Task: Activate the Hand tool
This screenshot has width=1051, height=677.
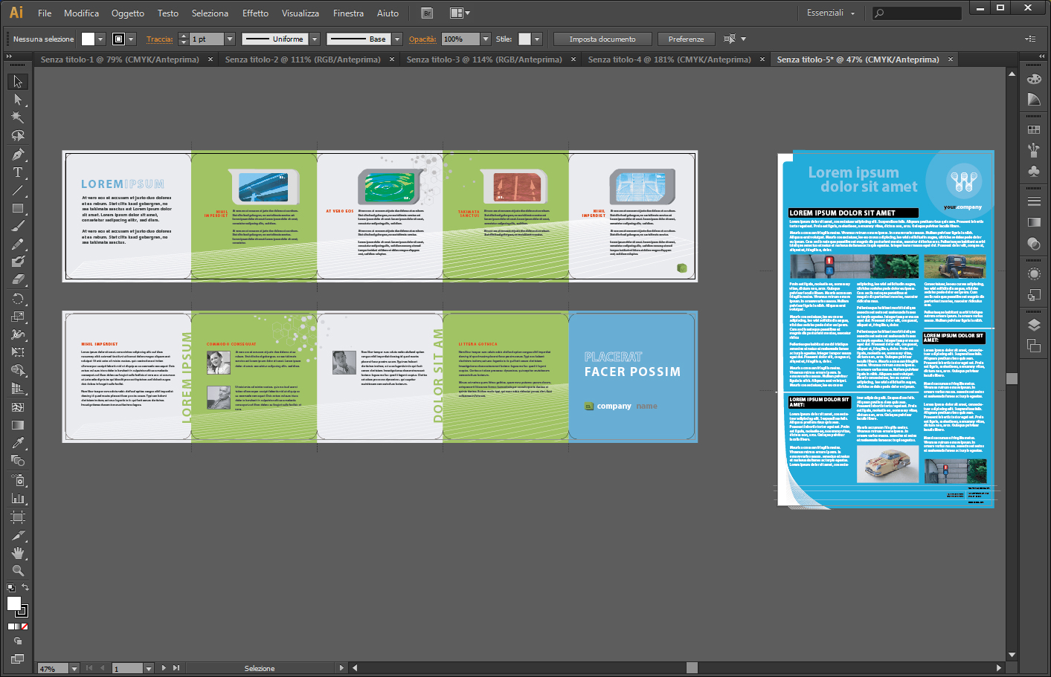Action: 18,553
